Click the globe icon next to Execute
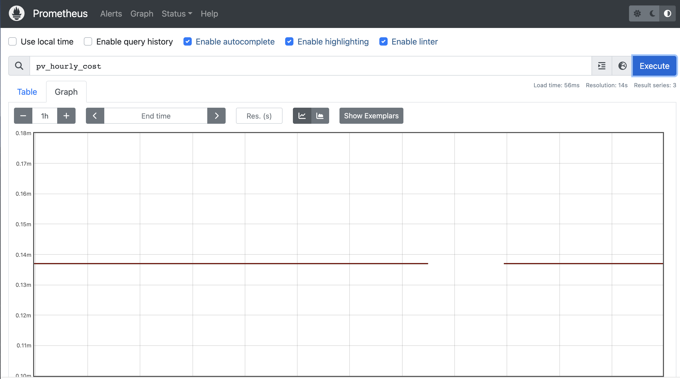The height and width of the screenshot is (379, 680). click(x=622, y=66)
